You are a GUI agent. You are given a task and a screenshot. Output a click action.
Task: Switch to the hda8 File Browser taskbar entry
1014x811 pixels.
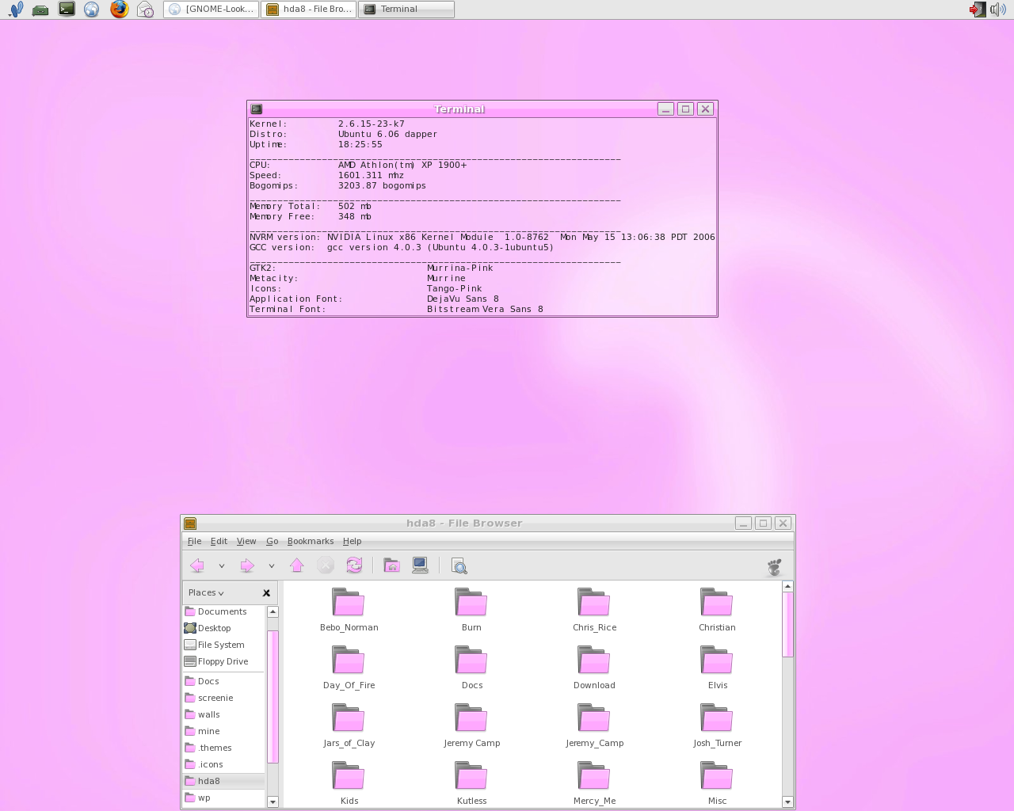pos(309,9)
